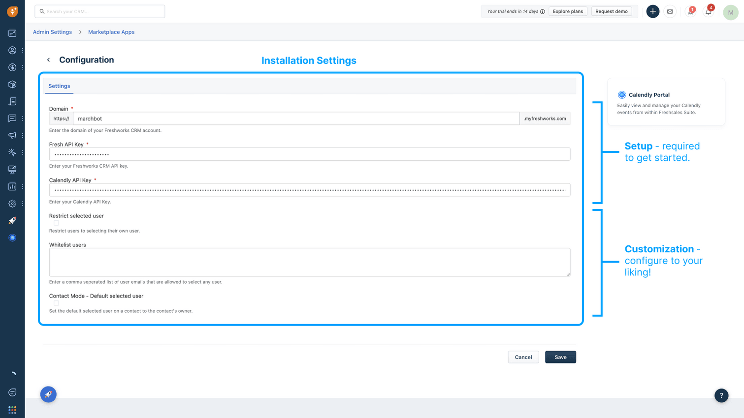744x418 pixels.
Task: Expand the sidebar Deals overflow dots menu
Action: click(x=22, y=67)
